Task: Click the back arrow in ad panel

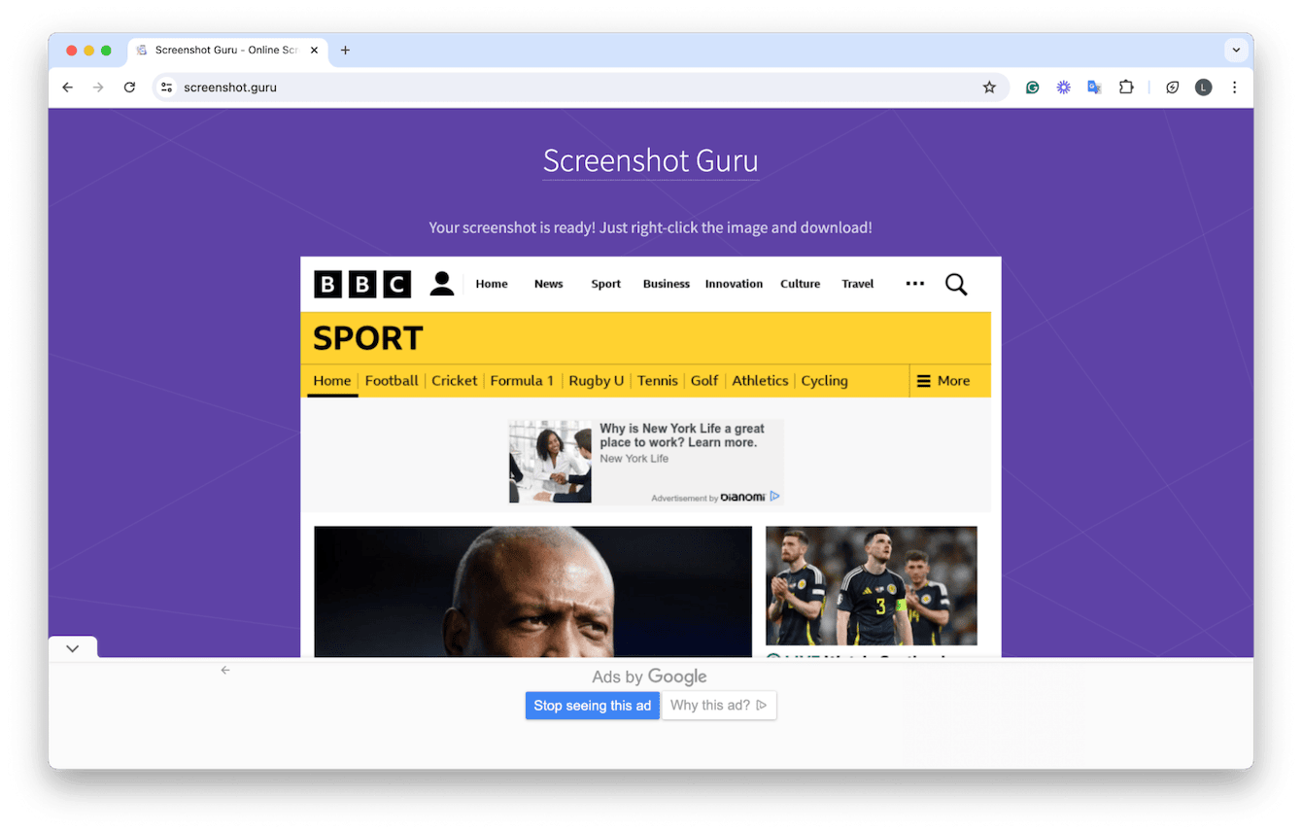Action: click(225, 670)
